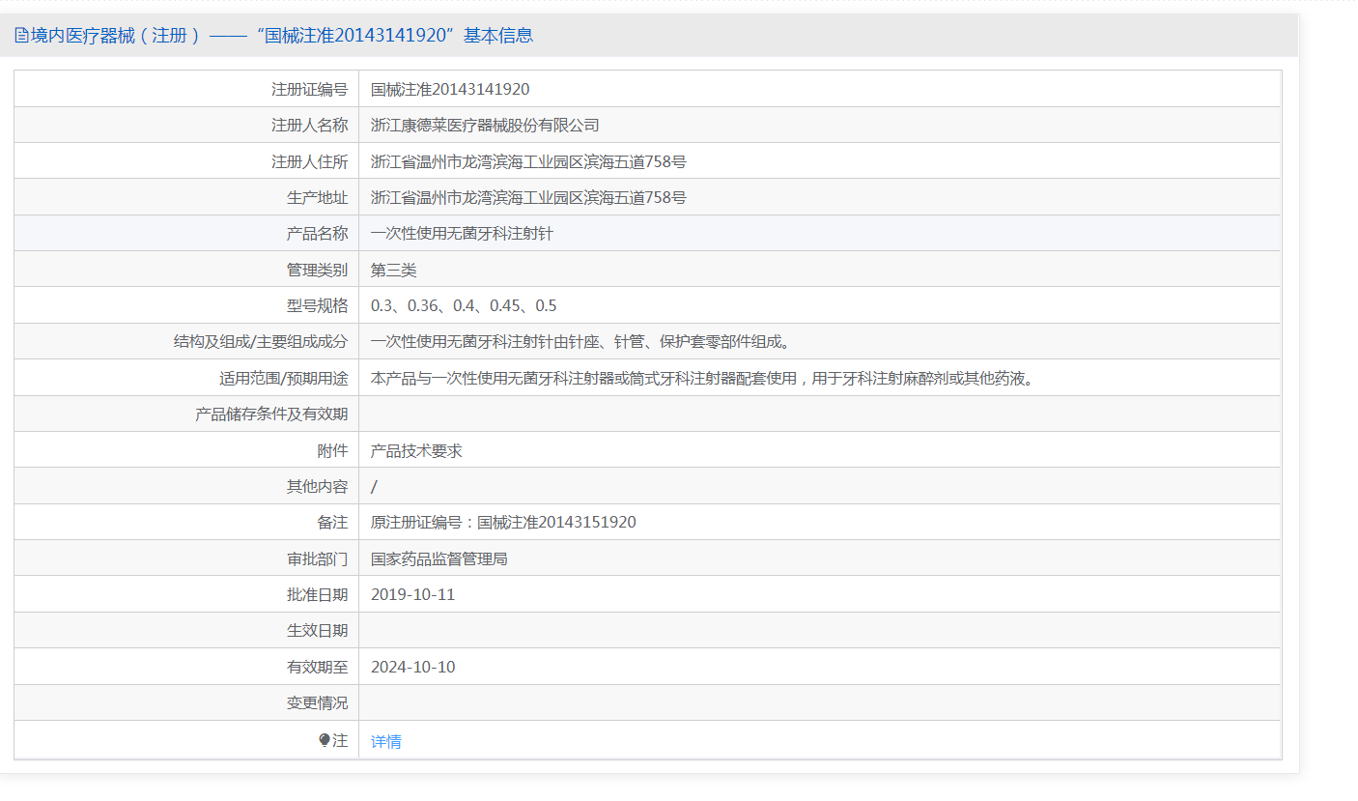The image size is (1358, 801).
Task: Open the 详情 link
Action: coord(386,741)
